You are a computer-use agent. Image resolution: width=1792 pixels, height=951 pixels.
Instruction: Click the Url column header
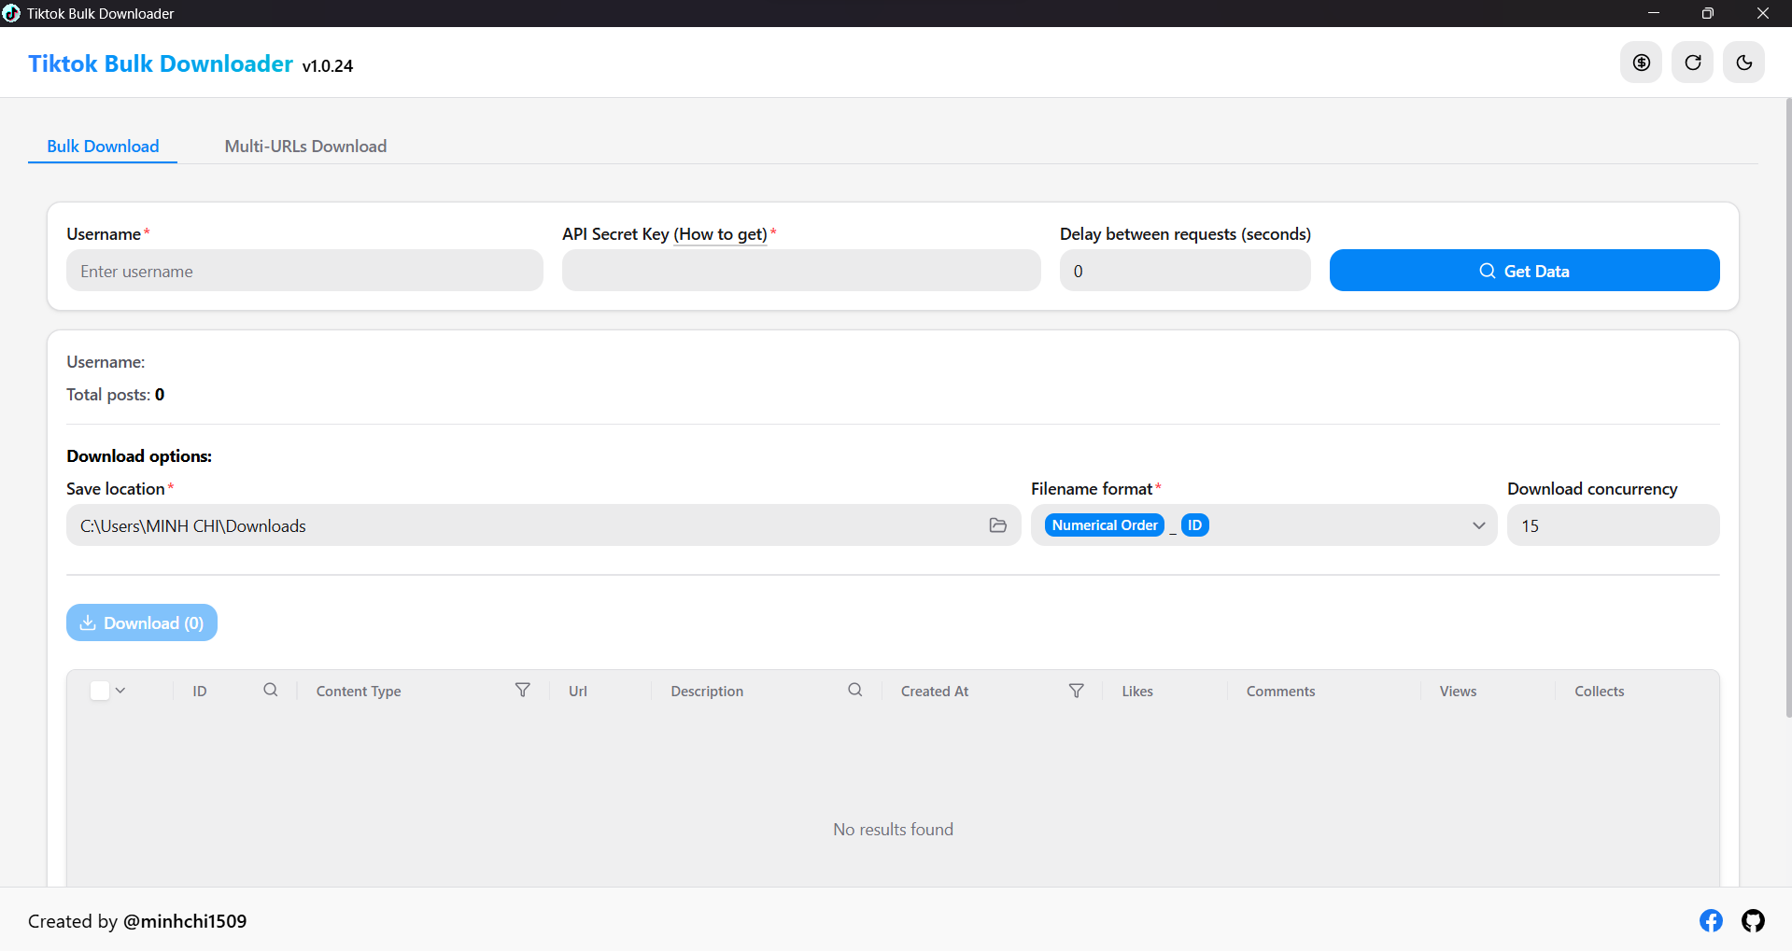click(x=578, y=691)
